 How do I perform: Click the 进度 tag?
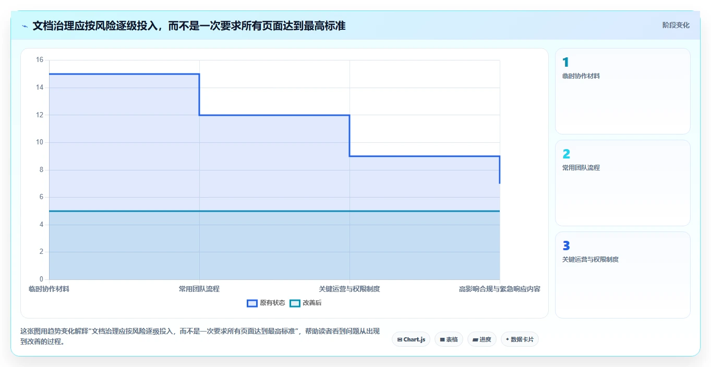[x=482, y=339]
